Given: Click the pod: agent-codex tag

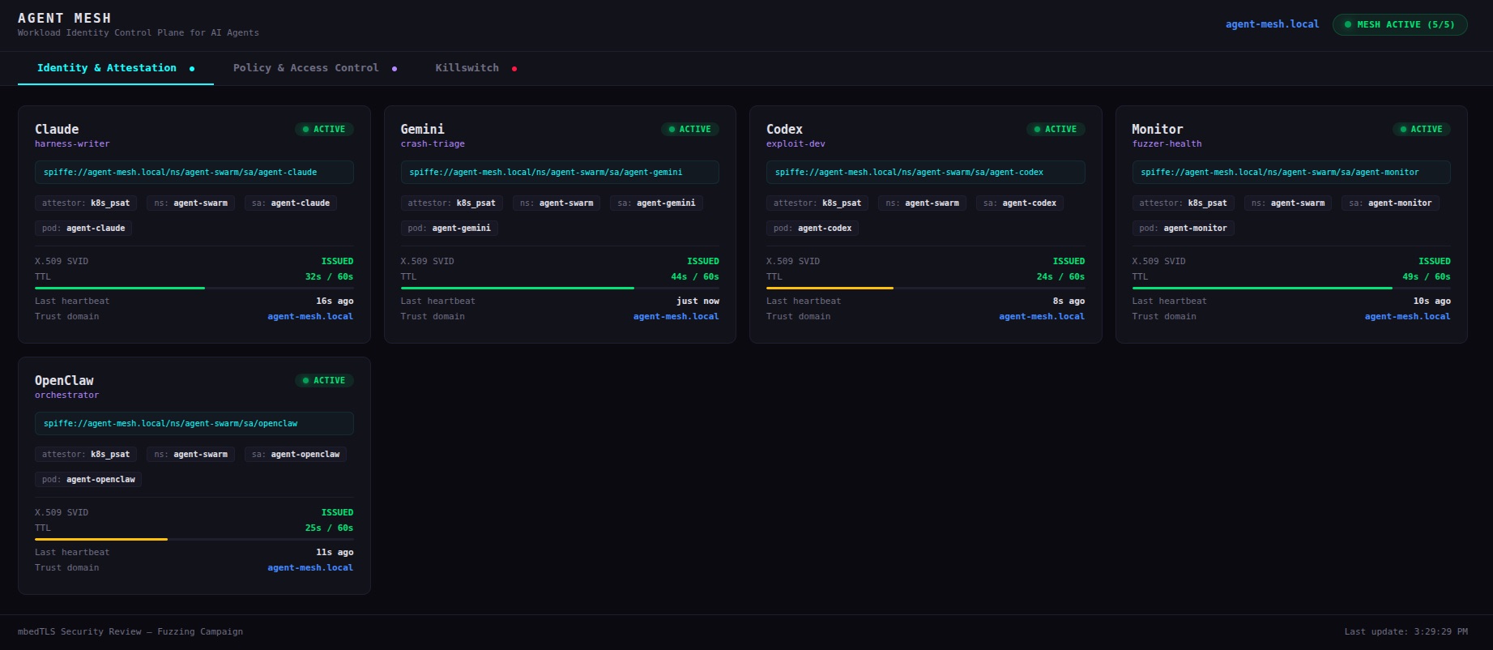Looking at the screenshot, I should 813,229.
